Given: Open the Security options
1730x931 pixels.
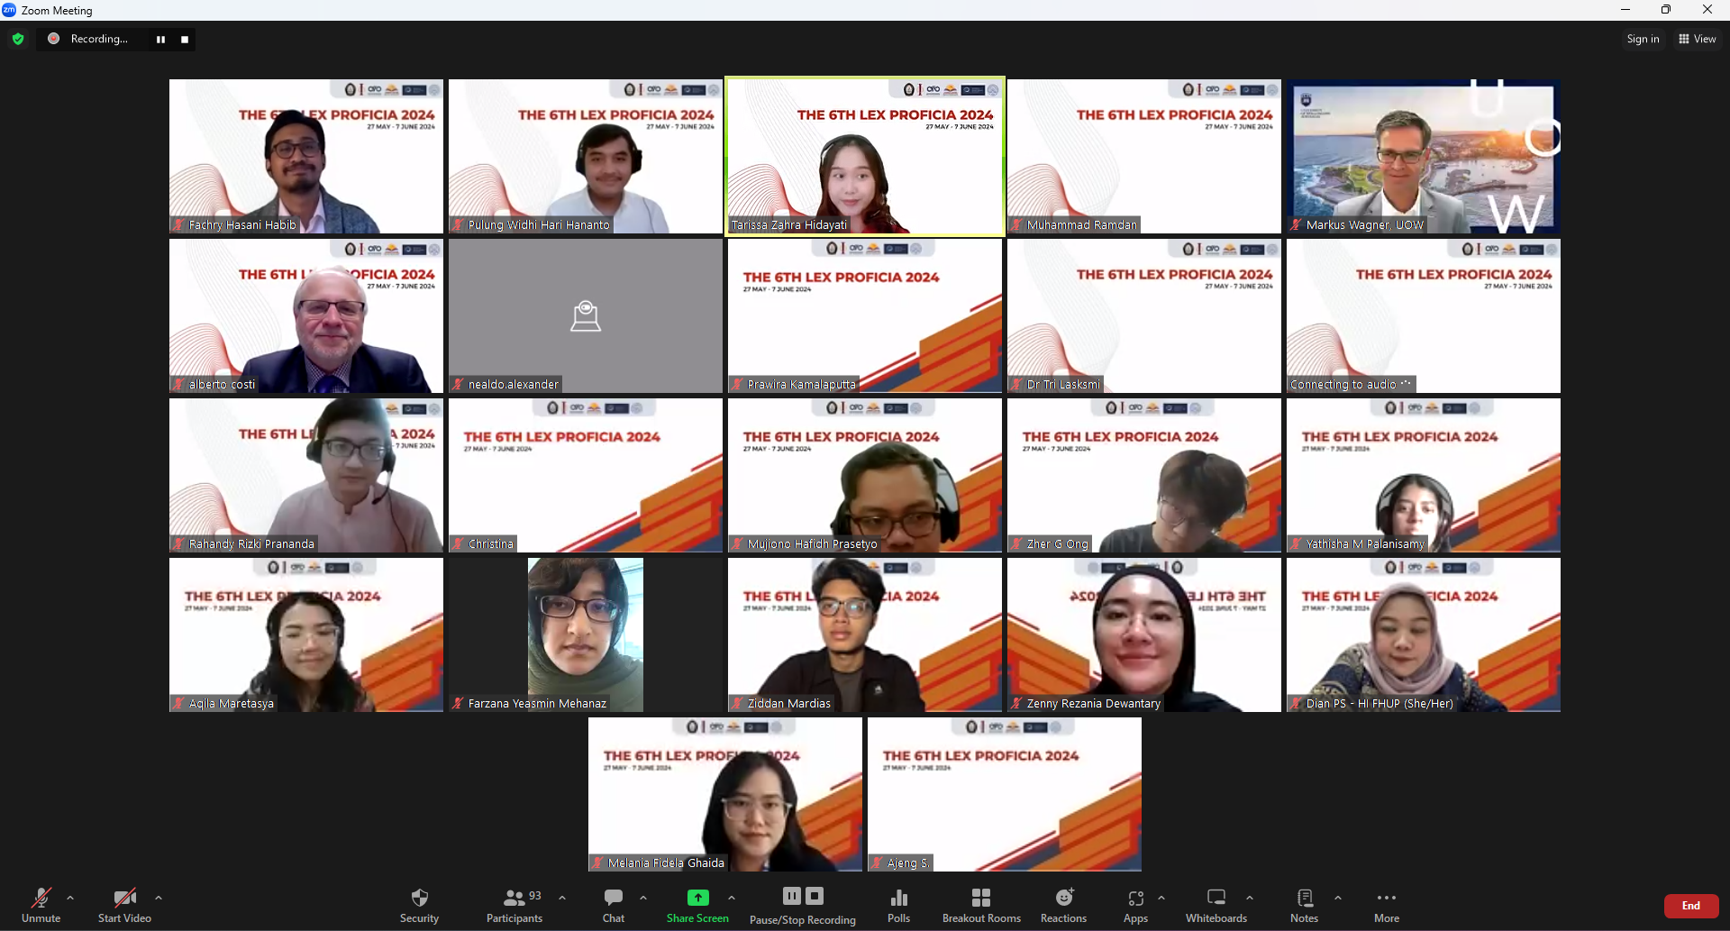Looking at the screenshot, I should (x=419, y=904).
